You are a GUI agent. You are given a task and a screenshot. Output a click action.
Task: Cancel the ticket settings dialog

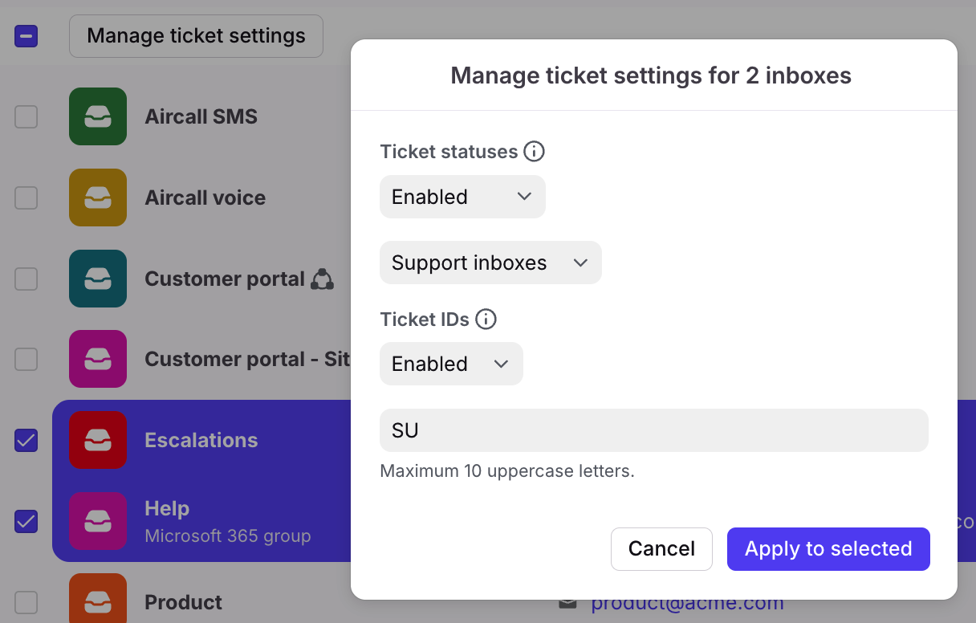pyautogui.click(x=661, y=549)
